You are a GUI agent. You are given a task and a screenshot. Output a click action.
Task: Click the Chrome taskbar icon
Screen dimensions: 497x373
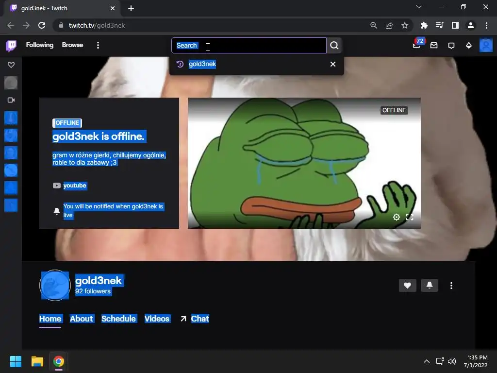tap(59, 361)
